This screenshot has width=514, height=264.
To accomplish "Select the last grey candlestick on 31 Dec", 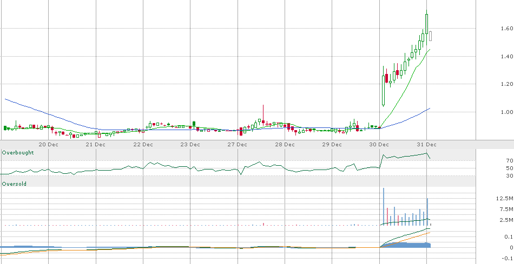I will [431, 36].
